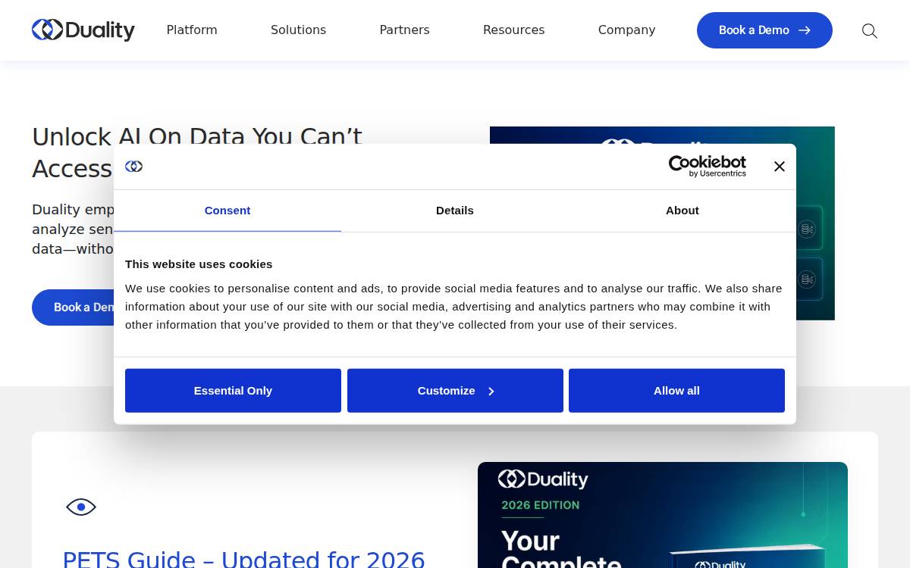Accept cookies with Allow all

676,391
